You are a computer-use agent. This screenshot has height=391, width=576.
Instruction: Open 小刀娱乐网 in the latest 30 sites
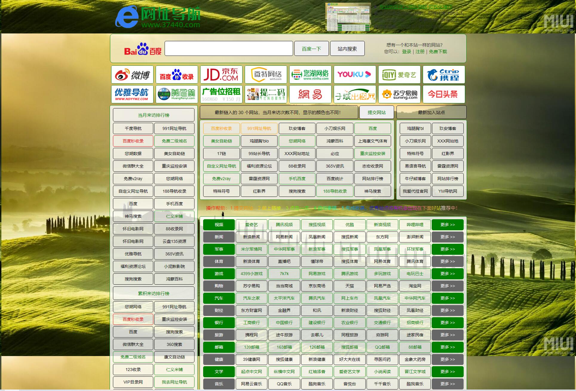pyautogui.click(x=335, y=128)
